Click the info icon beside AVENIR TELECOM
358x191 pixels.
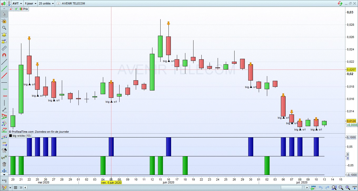tap(58, 4)
